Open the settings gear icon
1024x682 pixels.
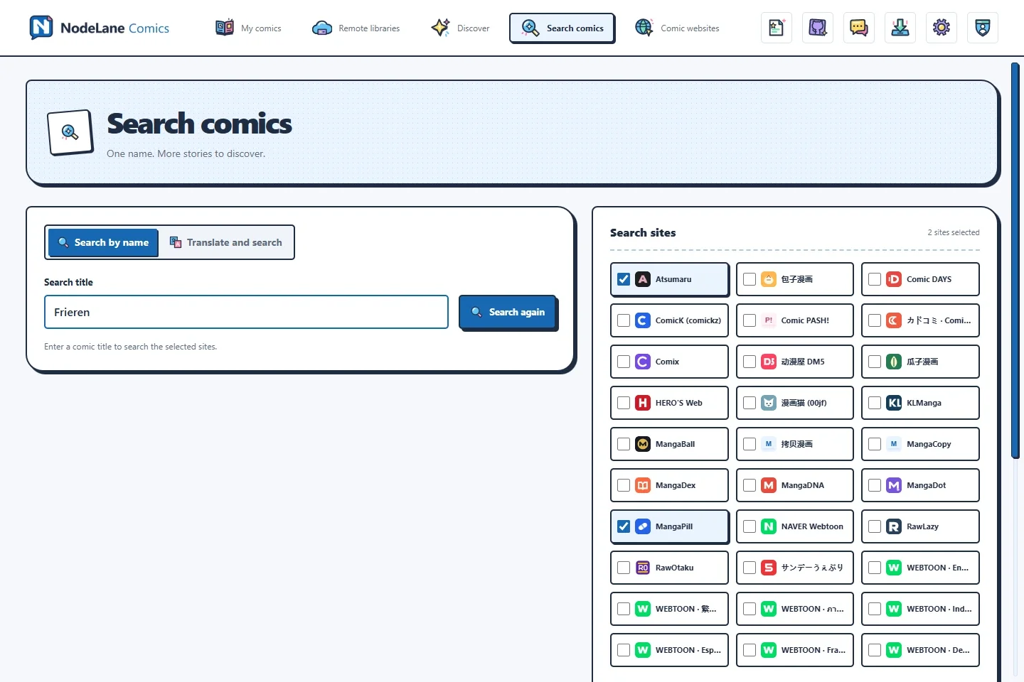pyautogui.click(x=942, y=28)
